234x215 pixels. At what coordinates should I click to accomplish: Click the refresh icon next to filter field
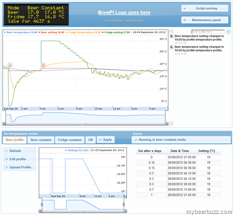[x=229, y=32]
